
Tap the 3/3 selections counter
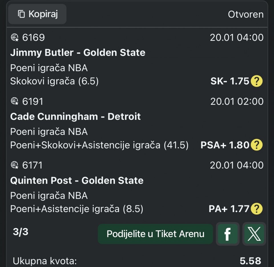pyautogui.click(x=21, y=232)
